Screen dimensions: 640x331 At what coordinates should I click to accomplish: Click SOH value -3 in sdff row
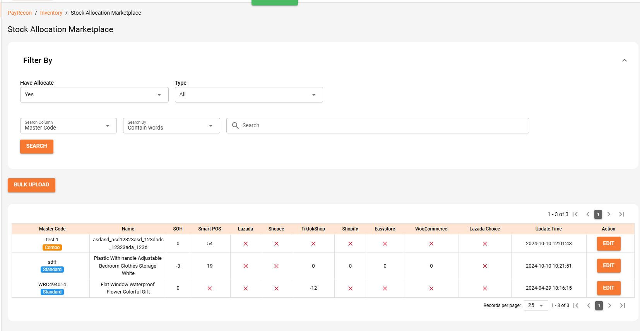[178, 266]
